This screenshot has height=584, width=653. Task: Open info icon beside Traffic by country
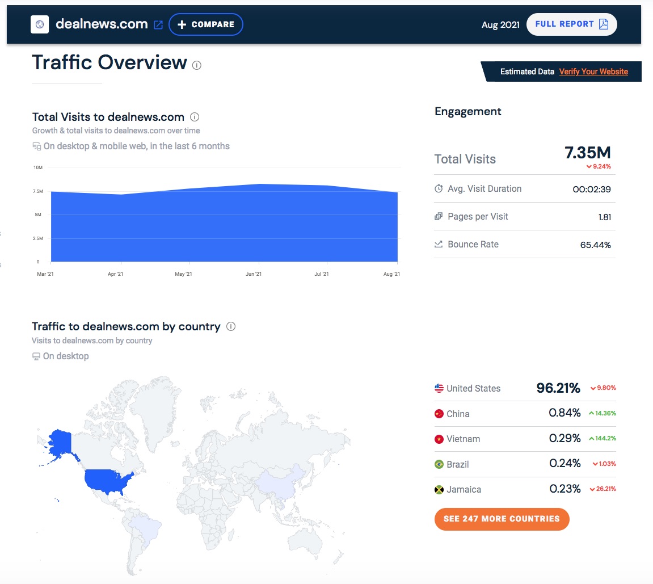231,326
